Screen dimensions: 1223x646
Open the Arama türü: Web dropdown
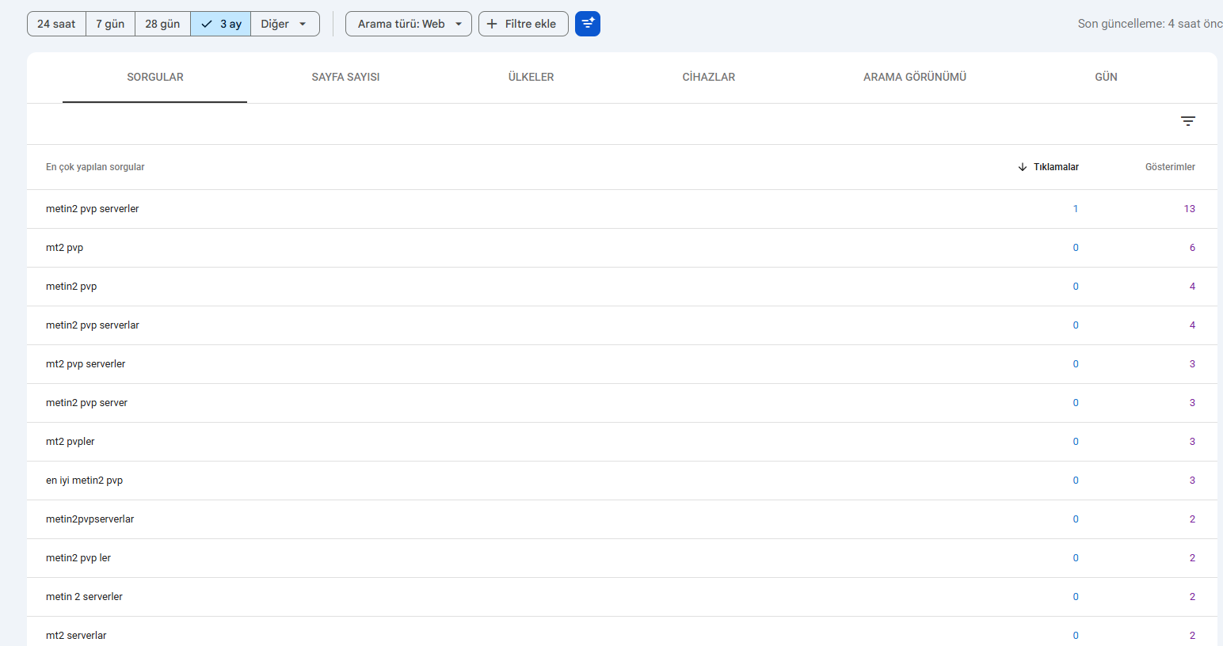409,24
